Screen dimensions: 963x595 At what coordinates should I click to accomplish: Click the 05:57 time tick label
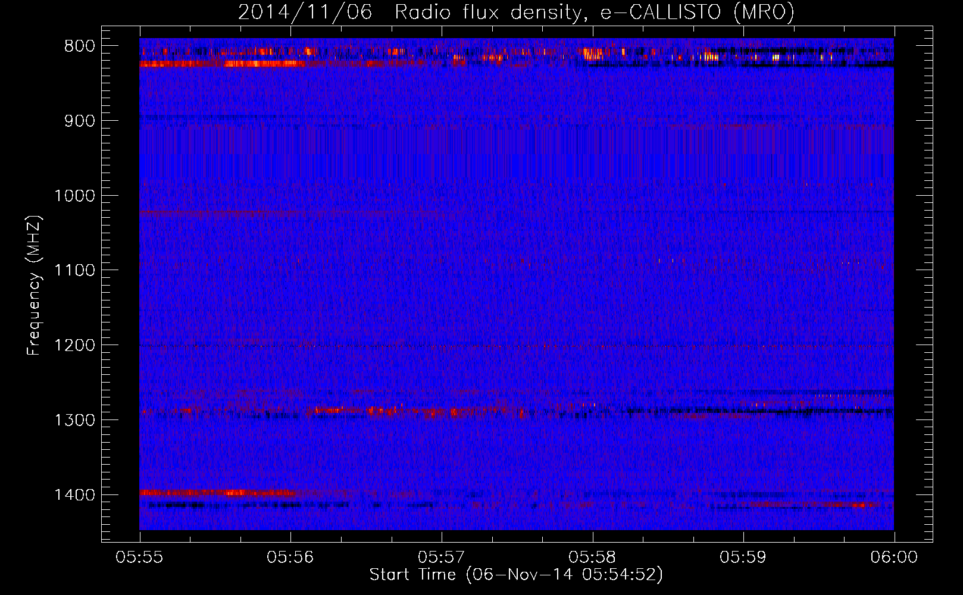[x=442, y=558]
